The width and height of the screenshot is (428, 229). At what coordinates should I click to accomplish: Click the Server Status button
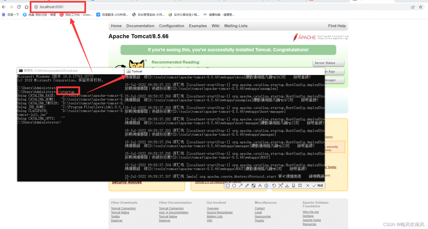click(328, 63)
